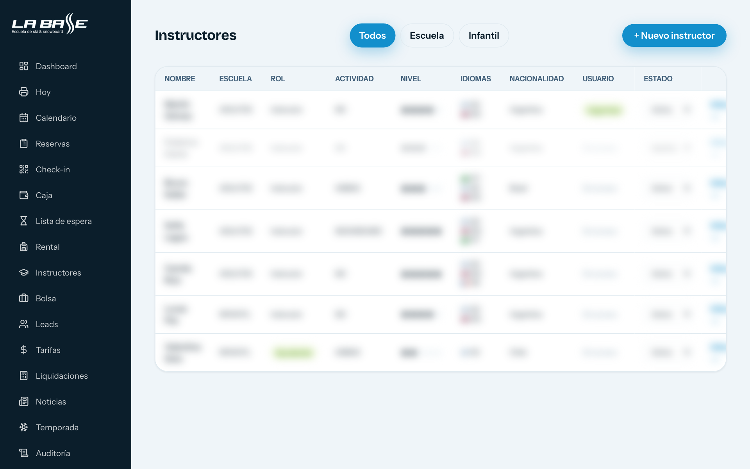Click the ESCUELA column header
Image resolution: width=750 pixels, height=469 pixels.
pos(236,79)
